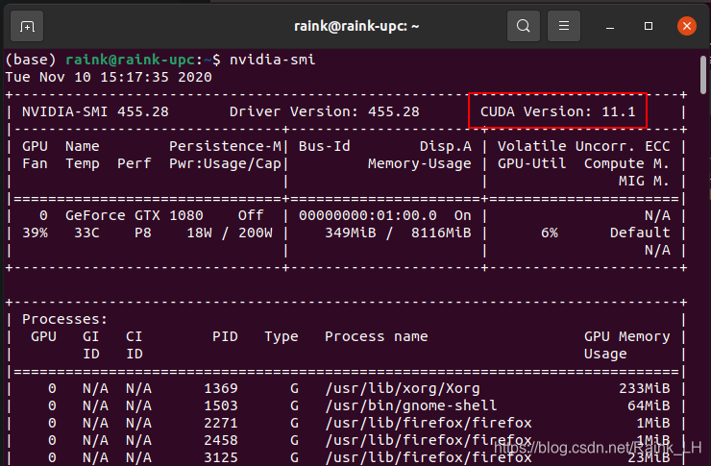Click the GeForce GTX 1080 name

point(135,215)
